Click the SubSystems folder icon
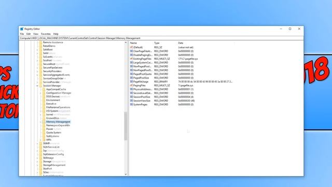This screenshot has height=187, width=332. pos(44,136)
